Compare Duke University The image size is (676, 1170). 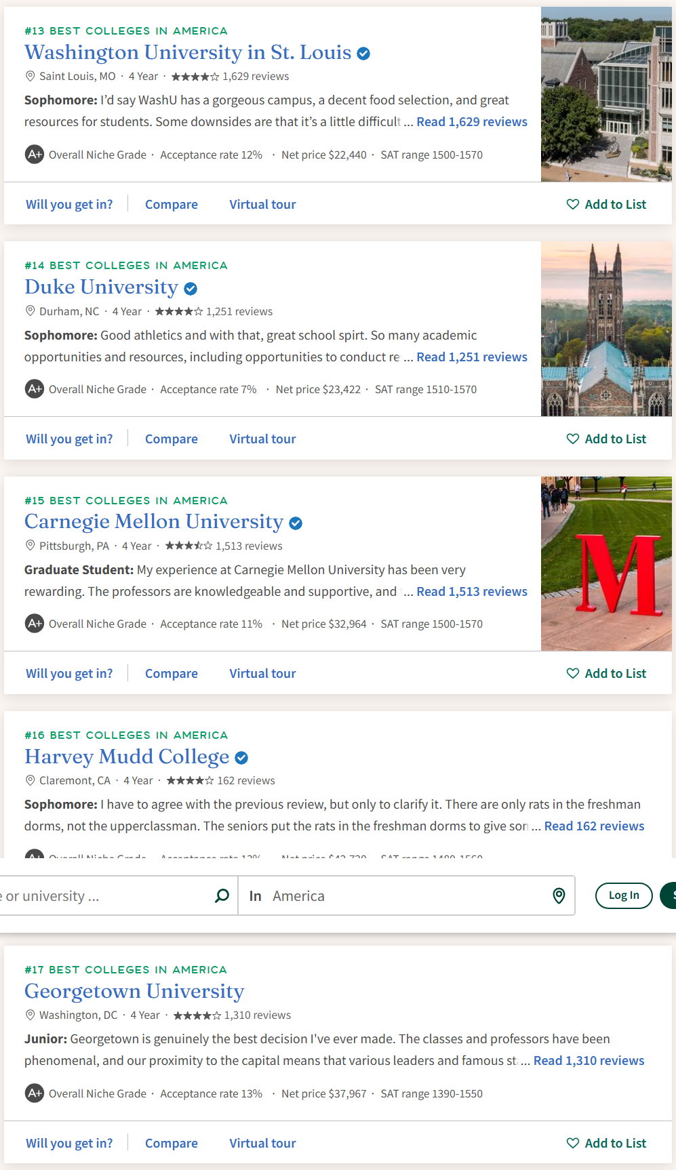(172, 439)
